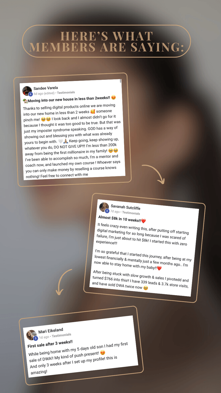The width and height of the screenshot is (221, 393).
Task: Click Savanah Sutcliffe's profile avatar
Action: click(104, 207)
